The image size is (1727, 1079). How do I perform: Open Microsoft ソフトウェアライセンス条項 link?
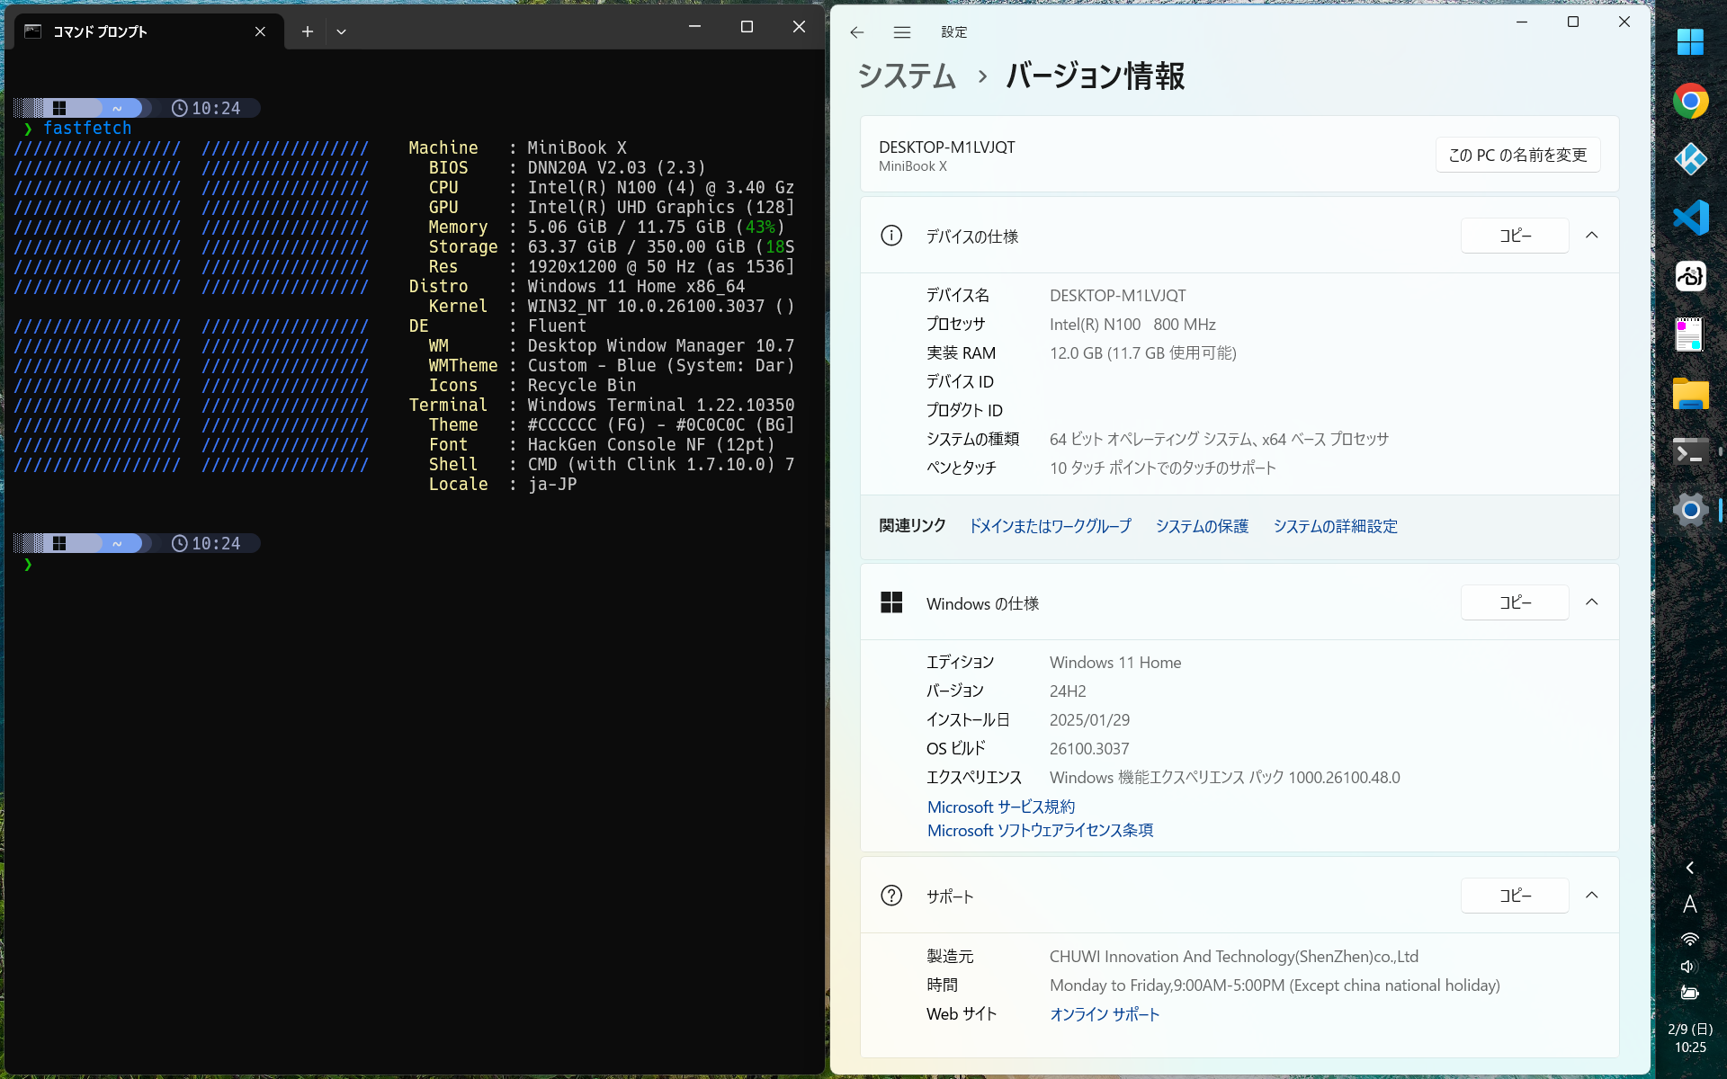(1040, 830)
